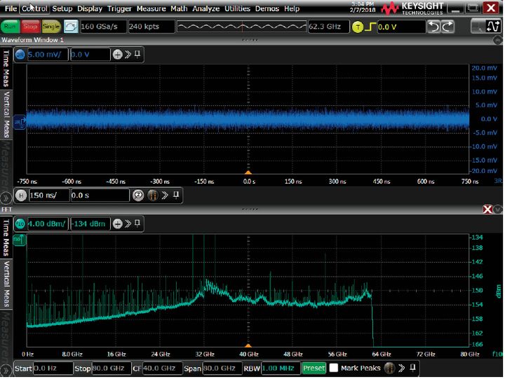
Task: Enable the Mark Peaks checkbox
Action: (334, 368)
